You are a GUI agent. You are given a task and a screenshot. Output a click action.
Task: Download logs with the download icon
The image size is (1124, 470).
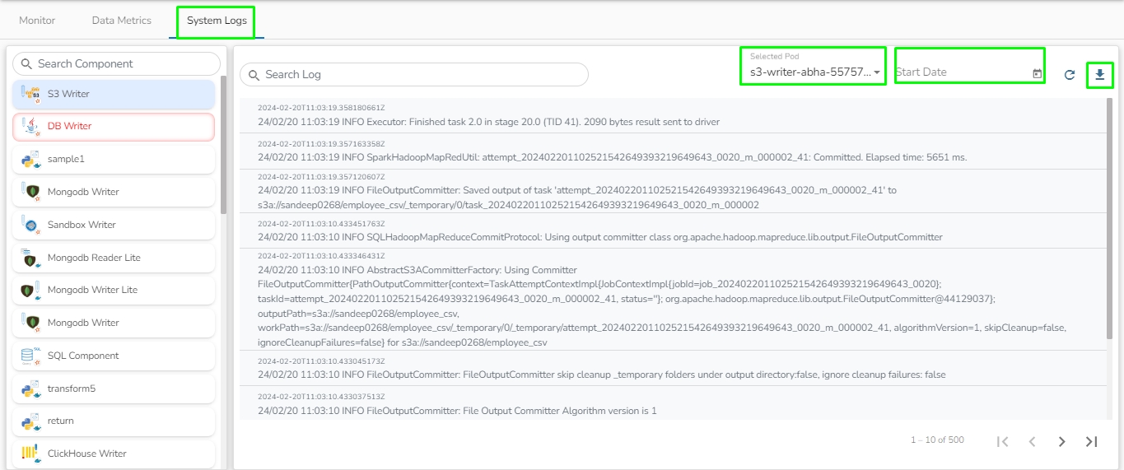click(x=1100, y=75)
